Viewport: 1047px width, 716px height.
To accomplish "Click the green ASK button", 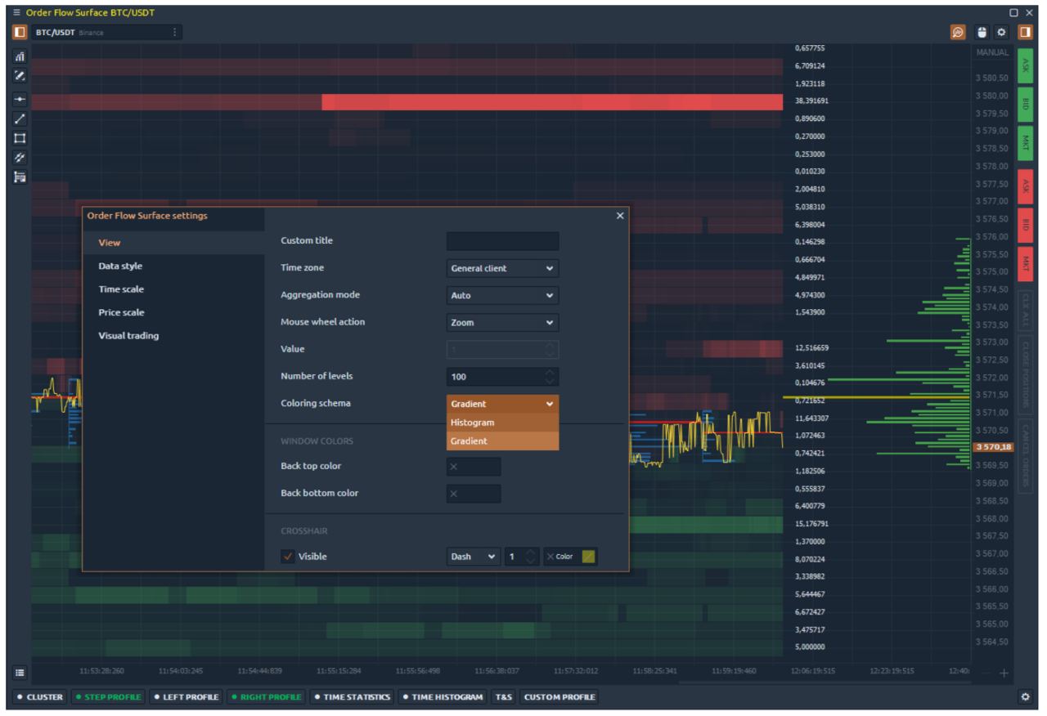I will (1025, 65).
